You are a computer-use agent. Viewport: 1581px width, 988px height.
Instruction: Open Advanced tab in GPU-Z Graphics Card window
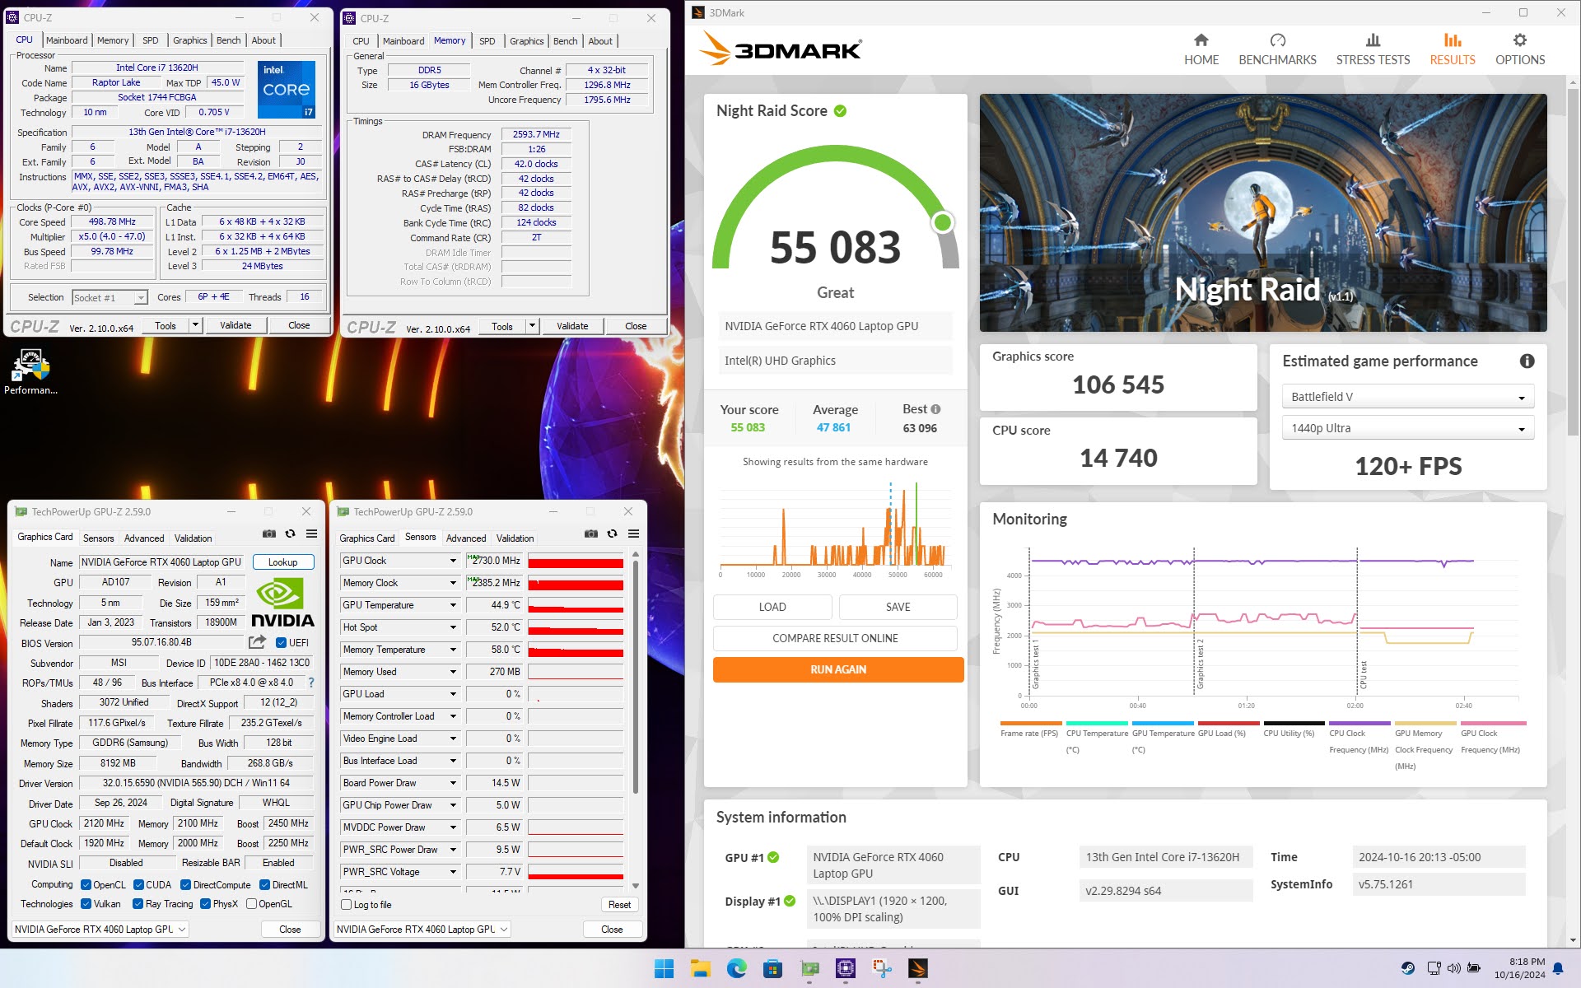144,538
